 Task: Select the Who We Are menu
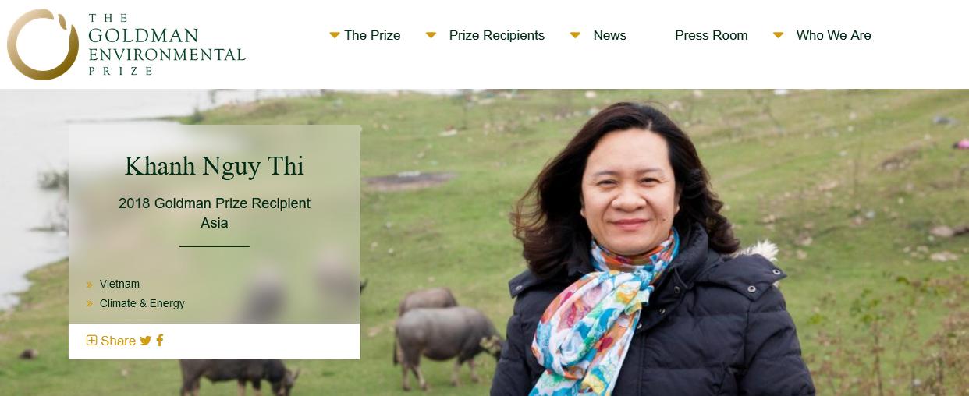[x=834, y=35]
